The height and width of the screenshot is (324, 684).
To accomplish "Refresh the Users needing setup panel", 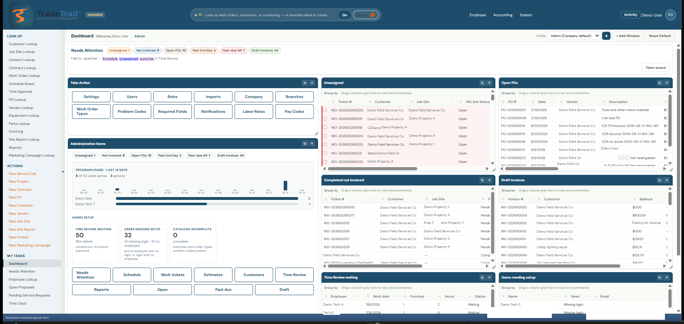I will click(660, 277).
